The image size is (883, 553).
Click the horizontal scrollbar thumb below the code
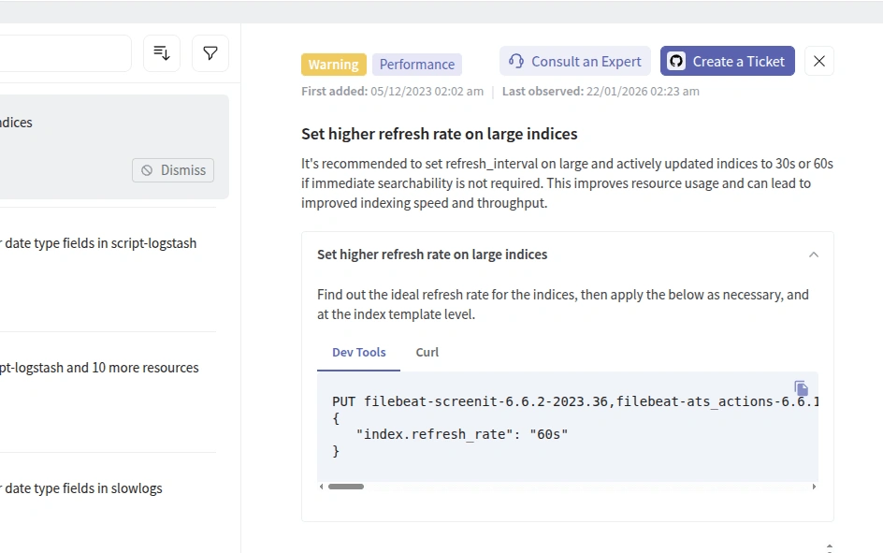tap(346, 487)
